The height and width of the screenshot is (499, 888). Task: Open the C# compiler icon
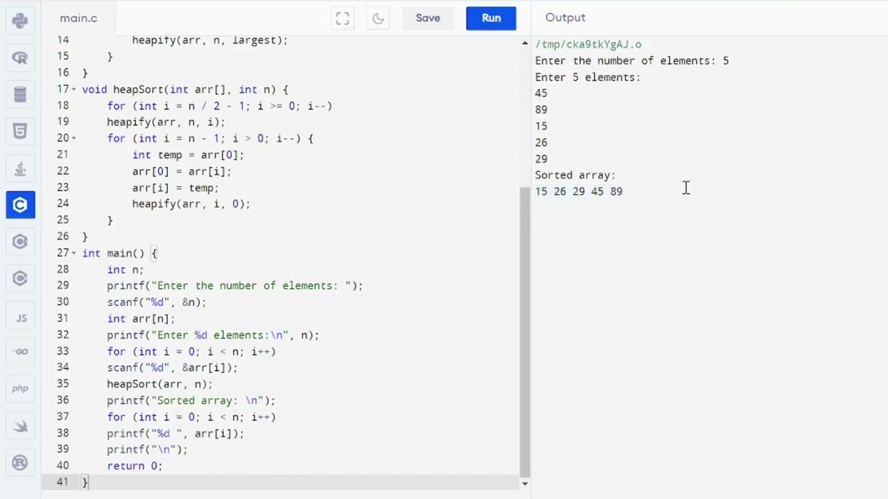[20, 279]
